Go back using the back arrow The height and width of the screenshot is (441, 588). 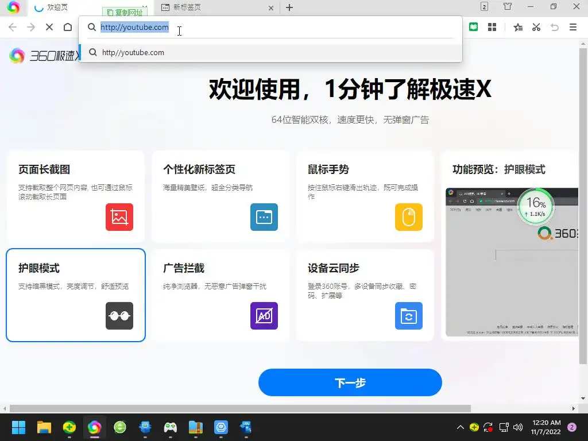[x=13, y=27]
